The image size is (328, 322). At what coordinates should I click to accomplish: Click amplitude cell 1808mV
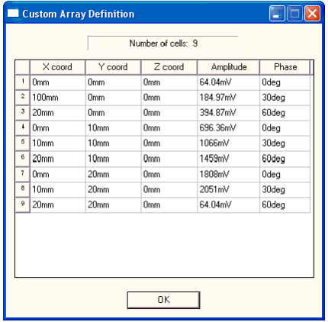tap(228, 175)
